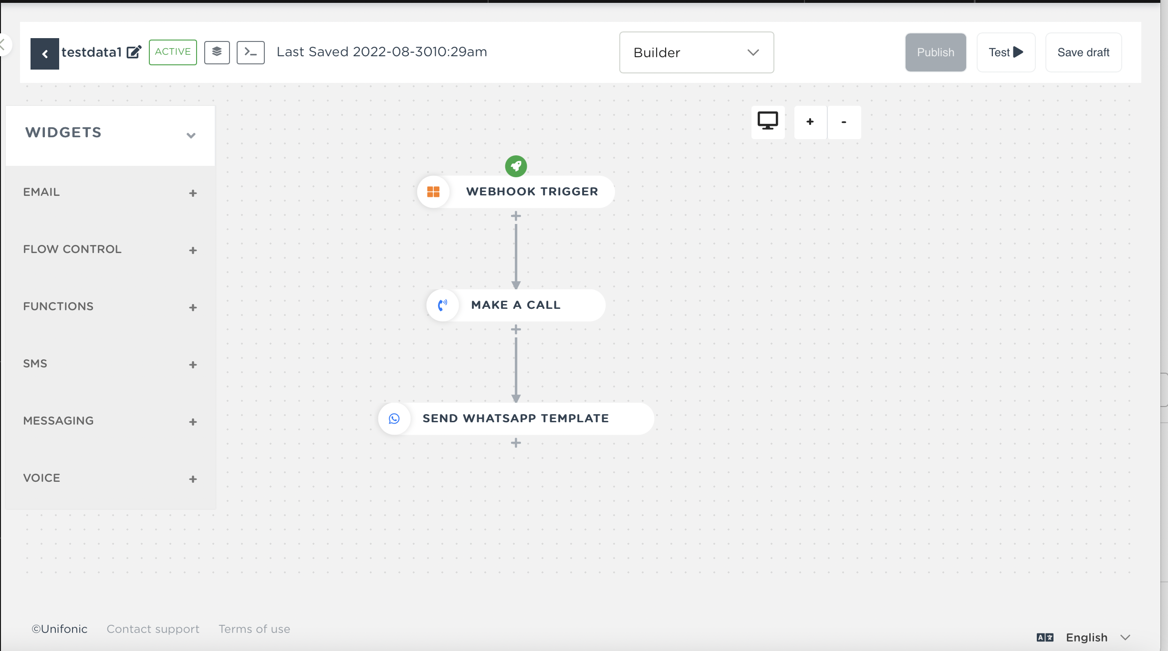Open the Builder view dropdown
Image resolution: width=1168 pixels, height=651 pixels.
click(x=696, y=52)
